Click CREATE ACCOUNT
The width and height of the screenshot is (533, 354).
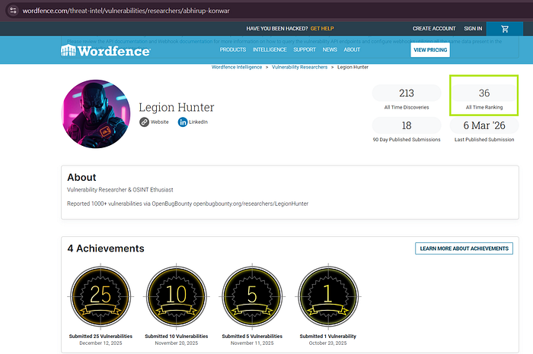pos(434,28)
